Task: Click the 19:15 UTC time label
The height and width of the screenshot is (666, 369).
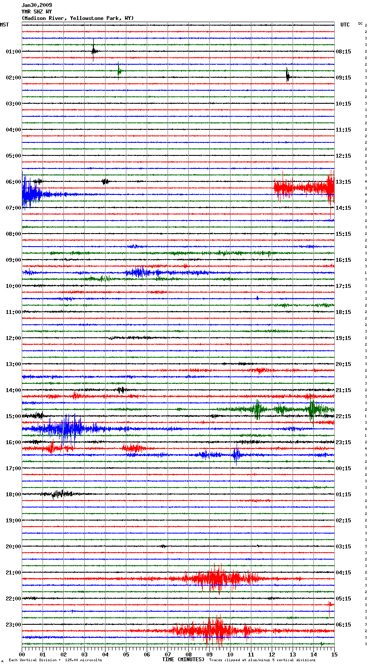Action: tap(343, 338)
